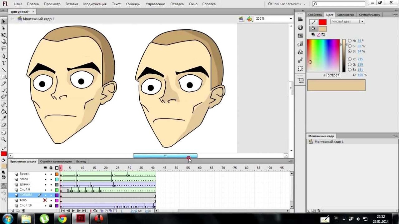Open the Info panel icon
The height and width of the screenshot is (224, 399).
(300, 28)
